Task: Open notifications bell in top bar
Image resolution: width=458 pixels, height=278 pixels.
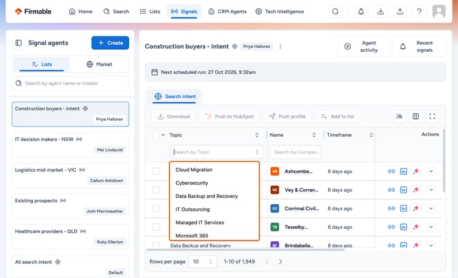Action: (361, 12)
